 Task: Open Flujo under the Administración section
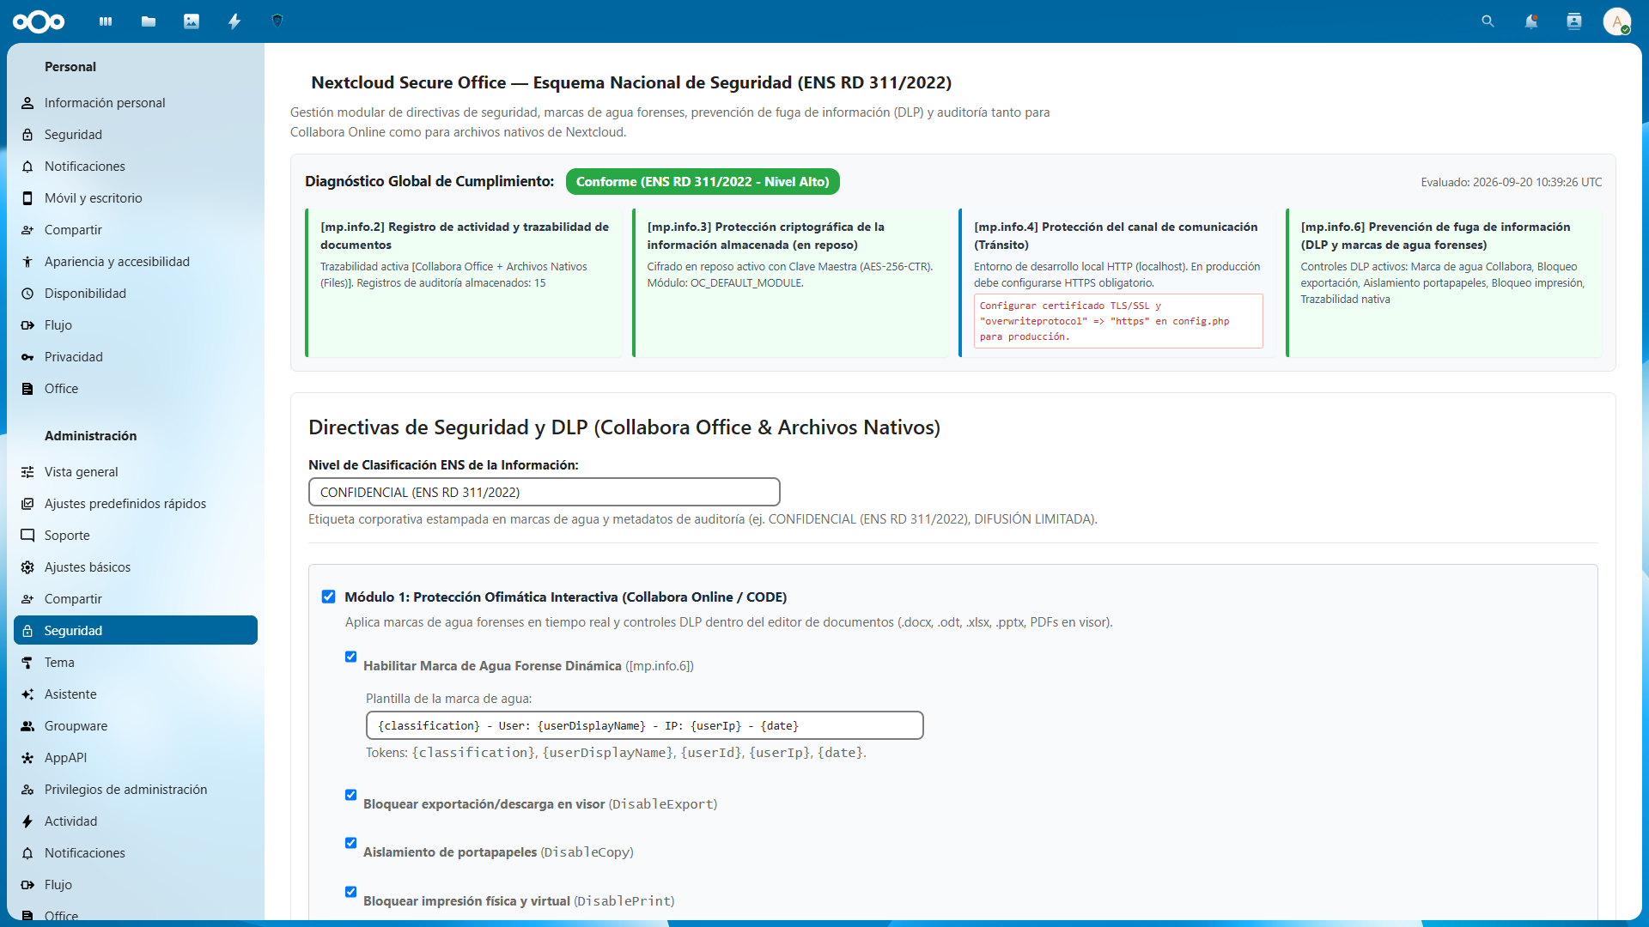[136, 885]
